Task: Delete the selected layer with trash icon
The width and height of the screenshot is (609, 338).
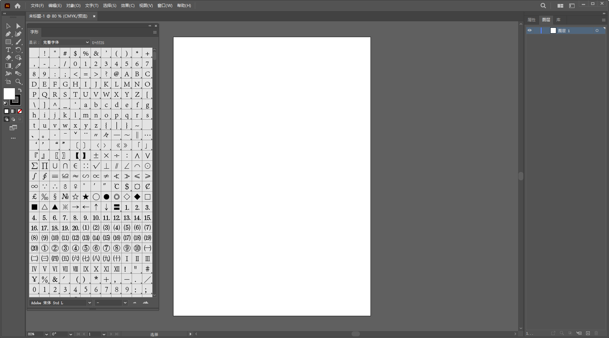Action: 596,333
